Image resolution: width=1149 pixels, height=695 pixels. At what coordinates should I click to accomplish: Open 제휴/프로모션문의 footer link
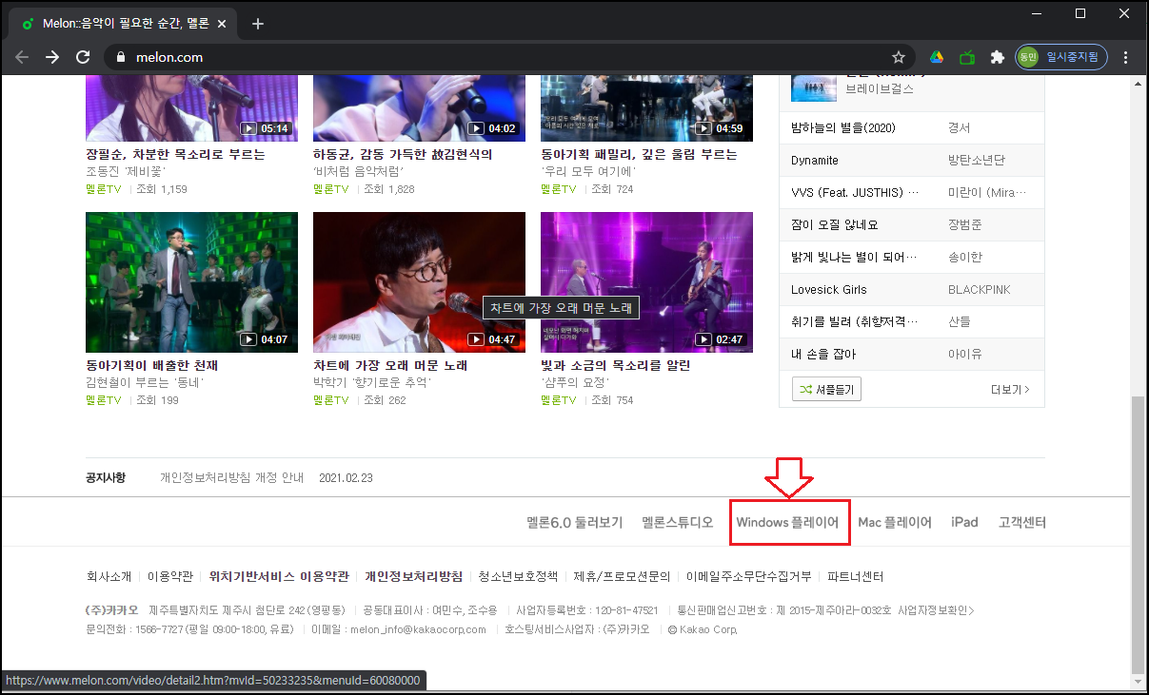point(622,576)
